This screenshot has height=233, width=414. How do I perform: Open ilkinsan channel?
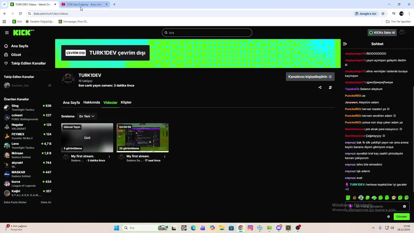coord(27,155)
